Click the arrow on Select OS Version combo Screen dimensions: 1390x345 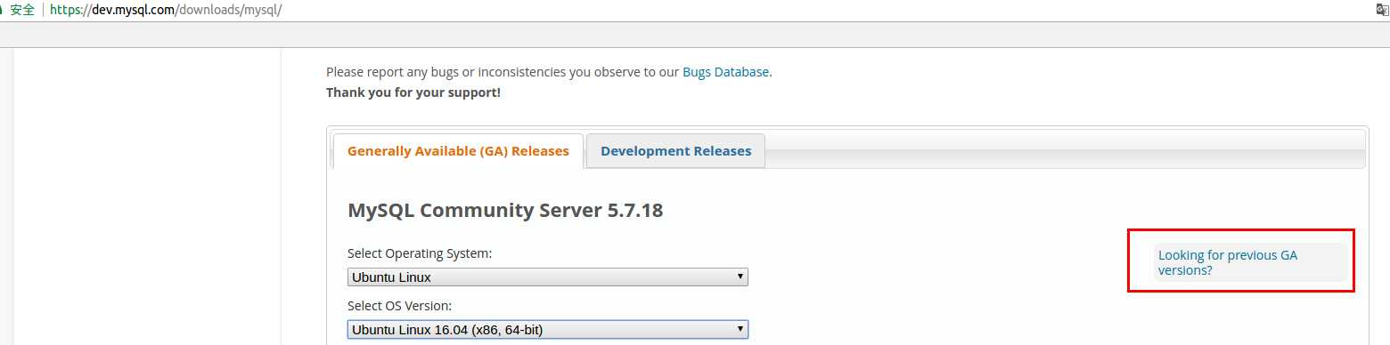(x=740, y=329)
